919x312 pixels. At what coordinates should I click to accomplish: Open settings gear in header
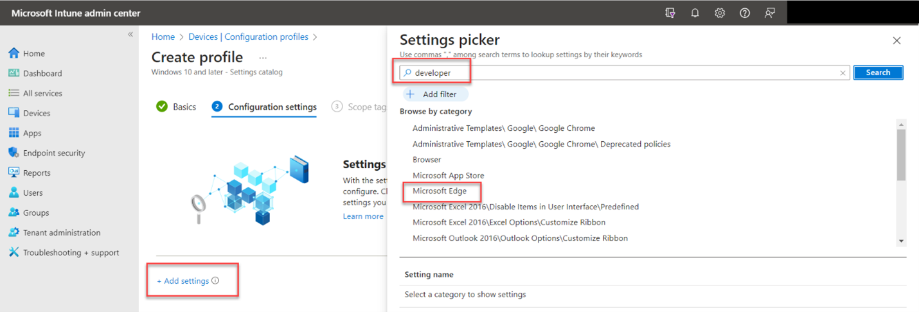pyautogui.click(x=720, y=13)
